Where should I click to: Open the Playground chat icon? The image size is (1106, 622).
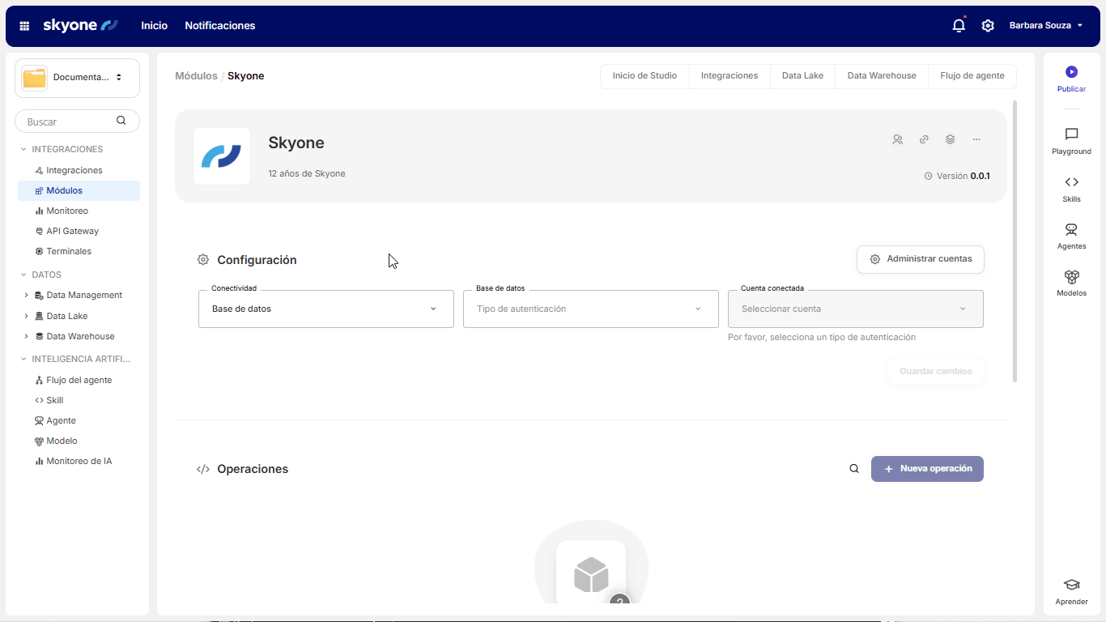(1071, 134)
